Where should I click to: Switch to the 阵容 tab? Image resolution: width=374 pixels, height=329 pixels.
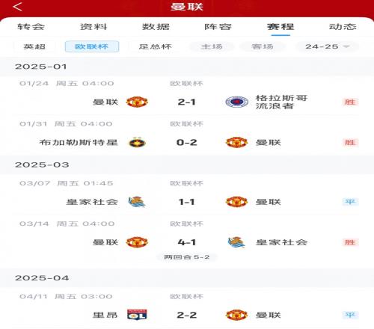pyautogui.click(x=218, y=27)
